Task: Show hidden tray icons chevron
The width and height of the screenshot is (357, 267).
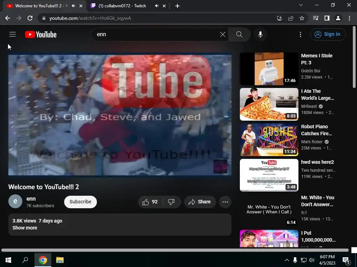Action: (287, 260)
